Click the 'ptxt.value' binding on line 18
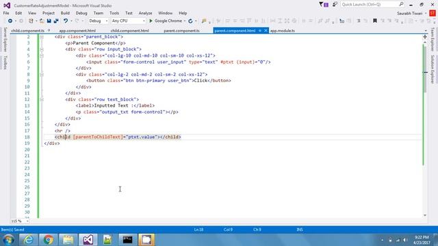 142,137
